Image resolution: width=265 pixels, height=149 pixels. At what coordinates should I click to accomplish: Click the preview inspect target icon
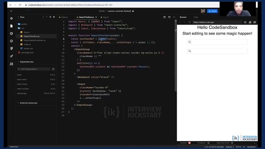245,22
